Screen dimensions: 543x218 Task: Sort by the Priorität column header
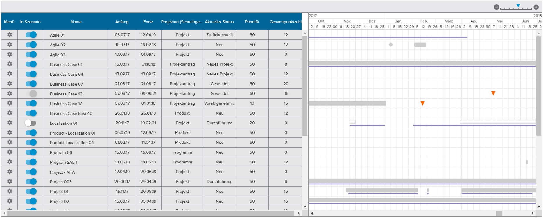point(252,22)
